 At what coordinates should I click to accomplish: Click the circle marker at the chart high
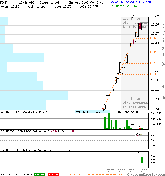click(x=133, y=17)
